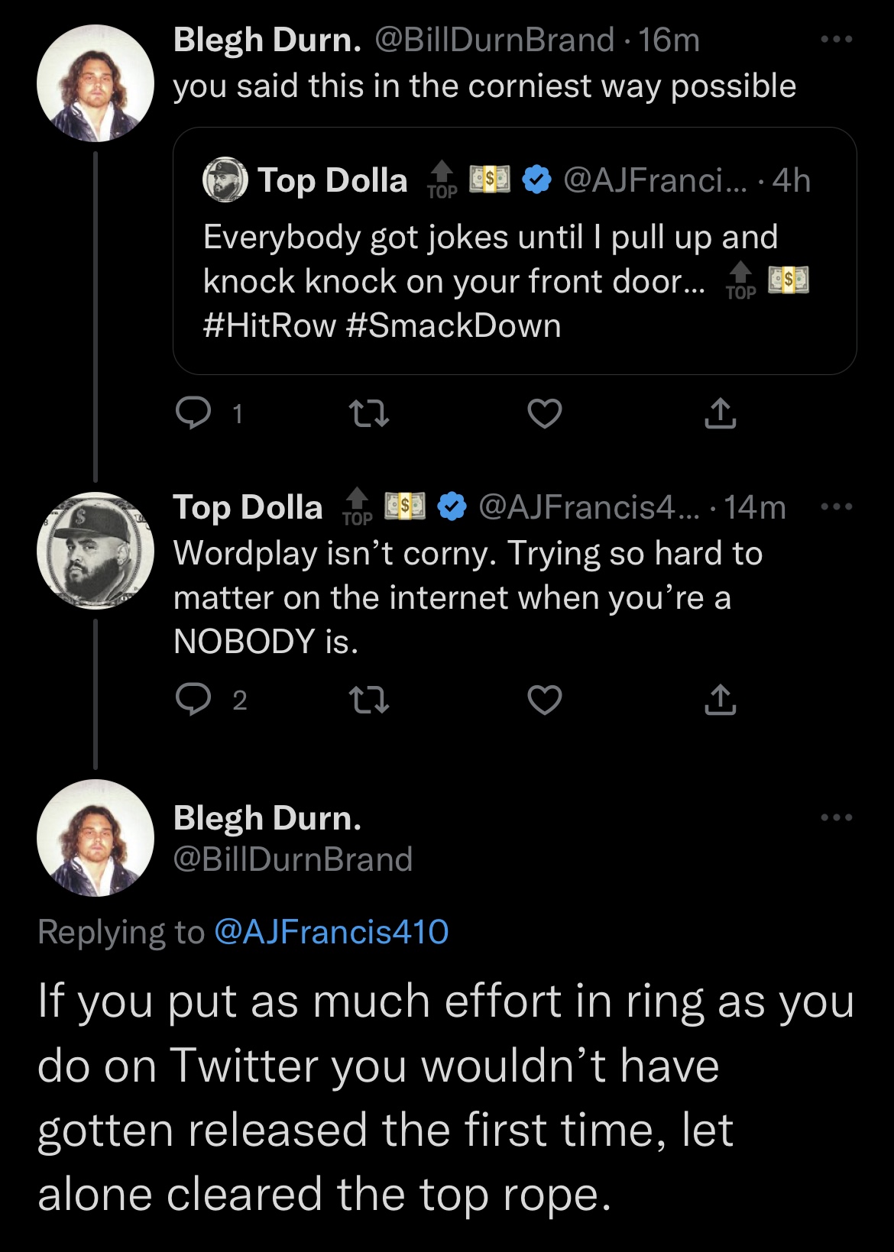Open more options on first tweet
The height and width of the screenshot is (1252, 894).
[x=836, y=39]
